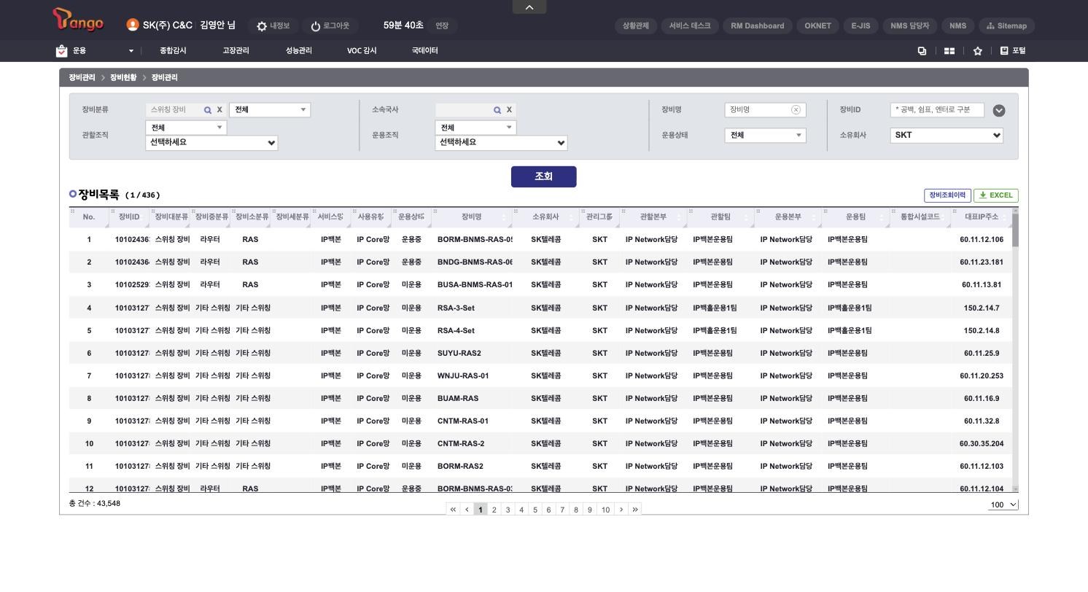
Task: Click the overlapping windows icon
Action: [922, 51]
